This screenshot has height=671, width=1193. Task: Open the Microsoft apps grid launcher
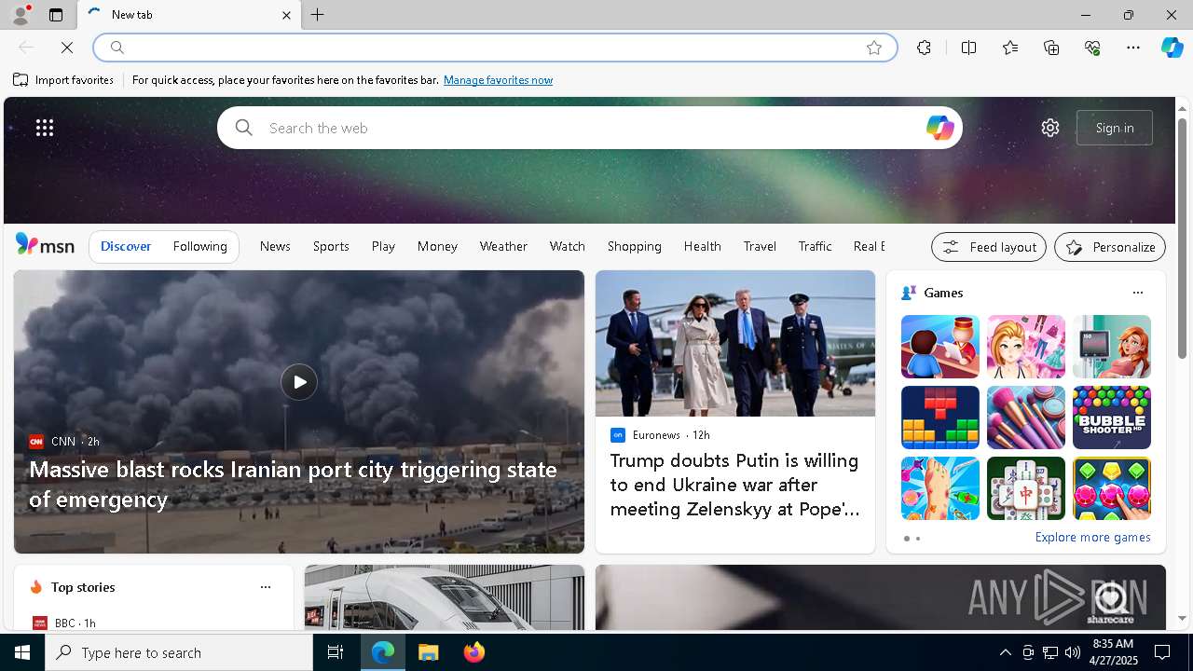pyautogui.click(x=45, y=128)
